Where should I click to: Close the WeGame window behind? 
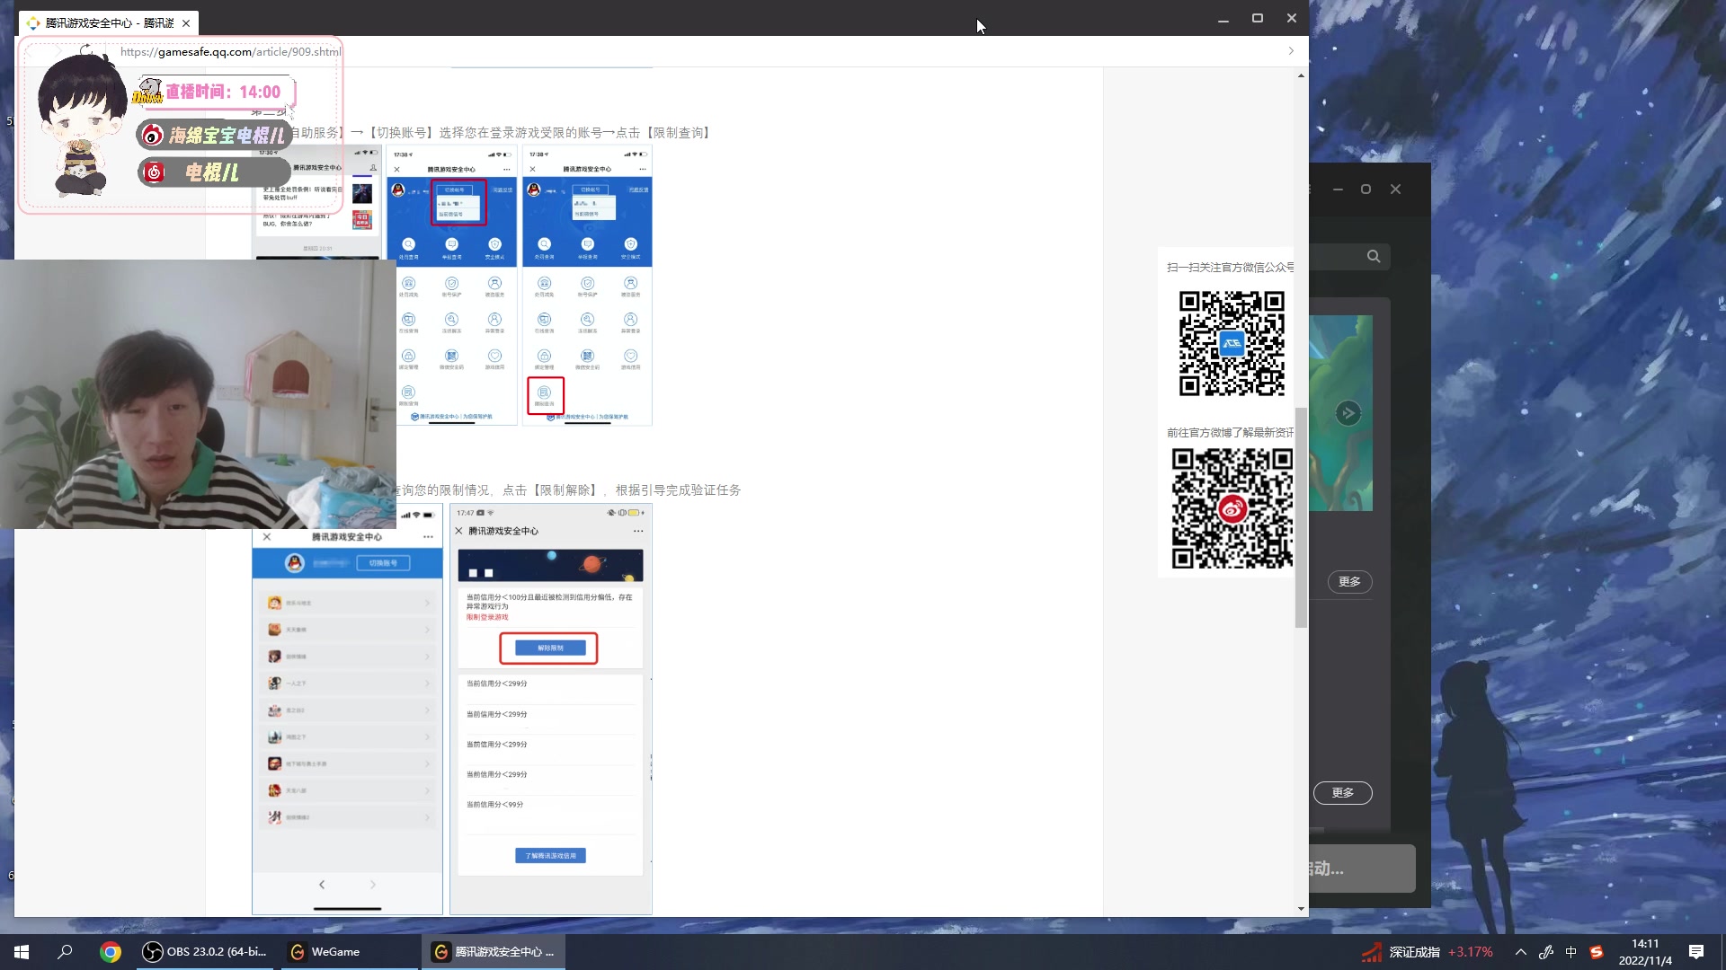[x=1395, y=190]
